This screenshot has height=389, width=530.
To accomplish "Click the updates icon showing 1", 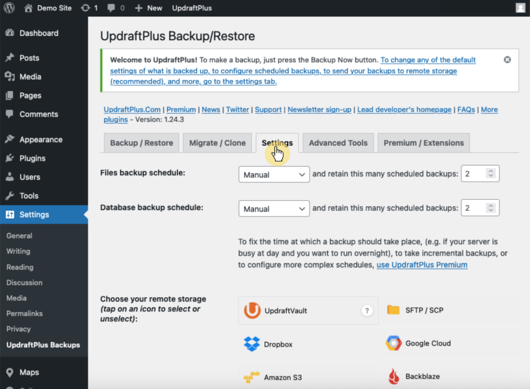I will (x=85, y=8).
